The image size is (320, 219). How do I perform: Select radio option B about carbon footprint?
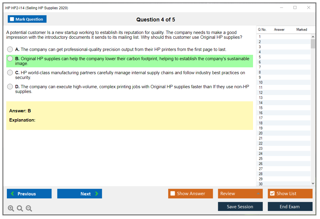pyautogui.click(x=10, y=59)
